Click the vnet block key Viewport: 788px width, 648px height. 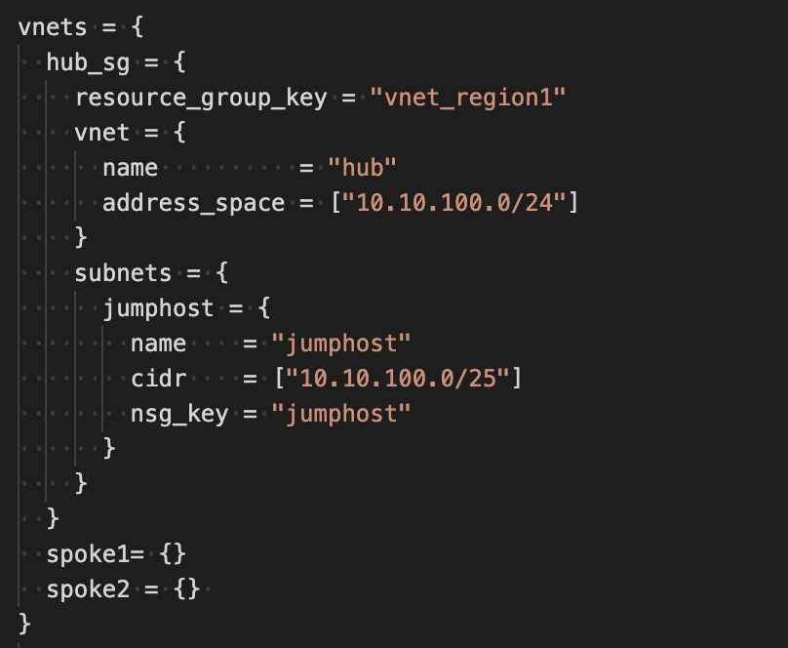[102, 133]
